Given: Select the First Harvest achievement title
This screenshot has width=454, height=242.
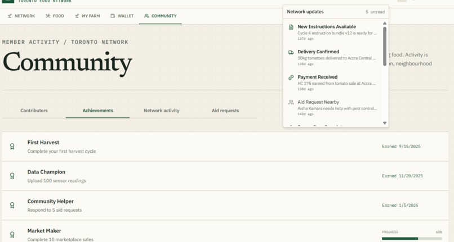Looking at the screenshot, I should 43,143.
